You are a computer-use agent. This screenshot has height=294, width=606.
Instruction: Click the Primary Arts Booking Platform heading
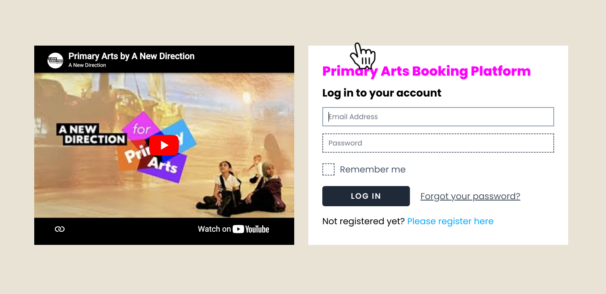426,71
